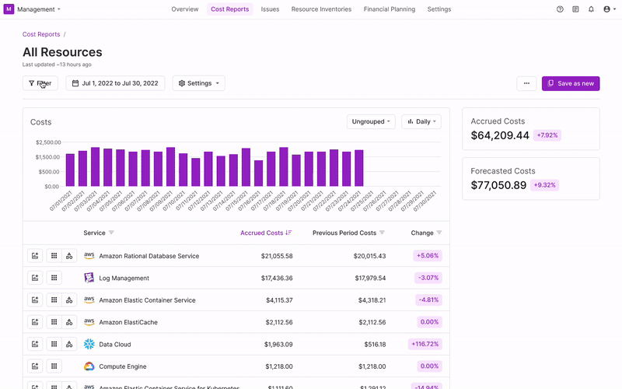Open the Settings dropdown below title
The image size is (622, 389).
coord(198,83)
